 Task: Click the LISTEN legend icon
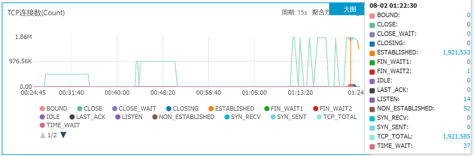pos(118,117)
